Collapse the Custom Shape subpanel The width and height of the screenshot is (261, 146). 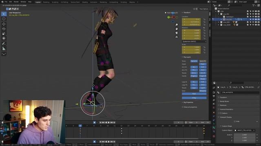pos(226,126)
